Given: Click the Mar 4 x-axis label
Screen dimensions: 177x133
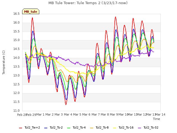Looking at the screenshot, I should 68,114.
